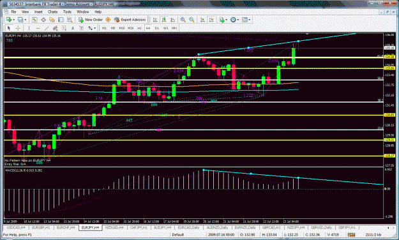Open the Periods clock button

233,20
